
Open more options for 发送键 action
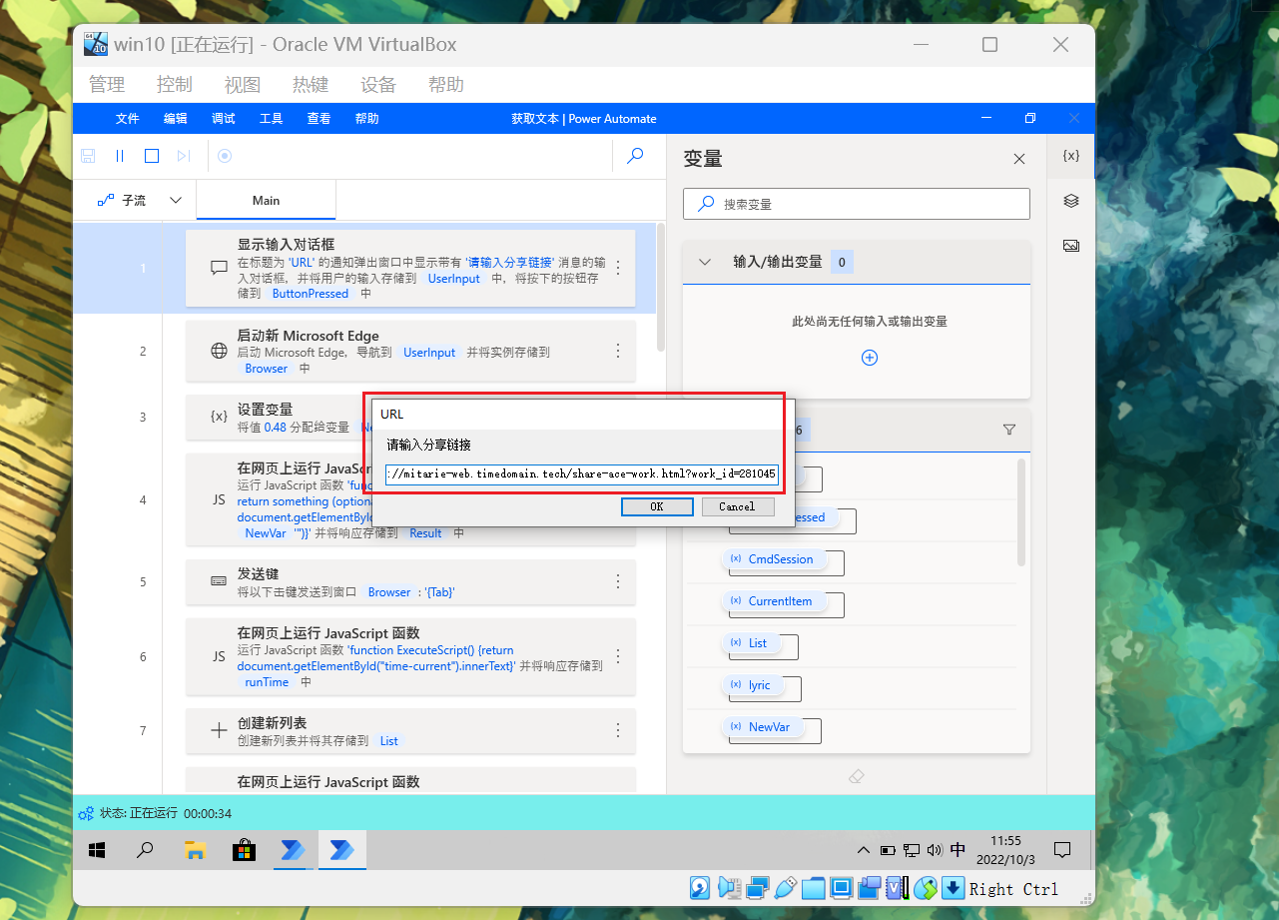[618, 581]
